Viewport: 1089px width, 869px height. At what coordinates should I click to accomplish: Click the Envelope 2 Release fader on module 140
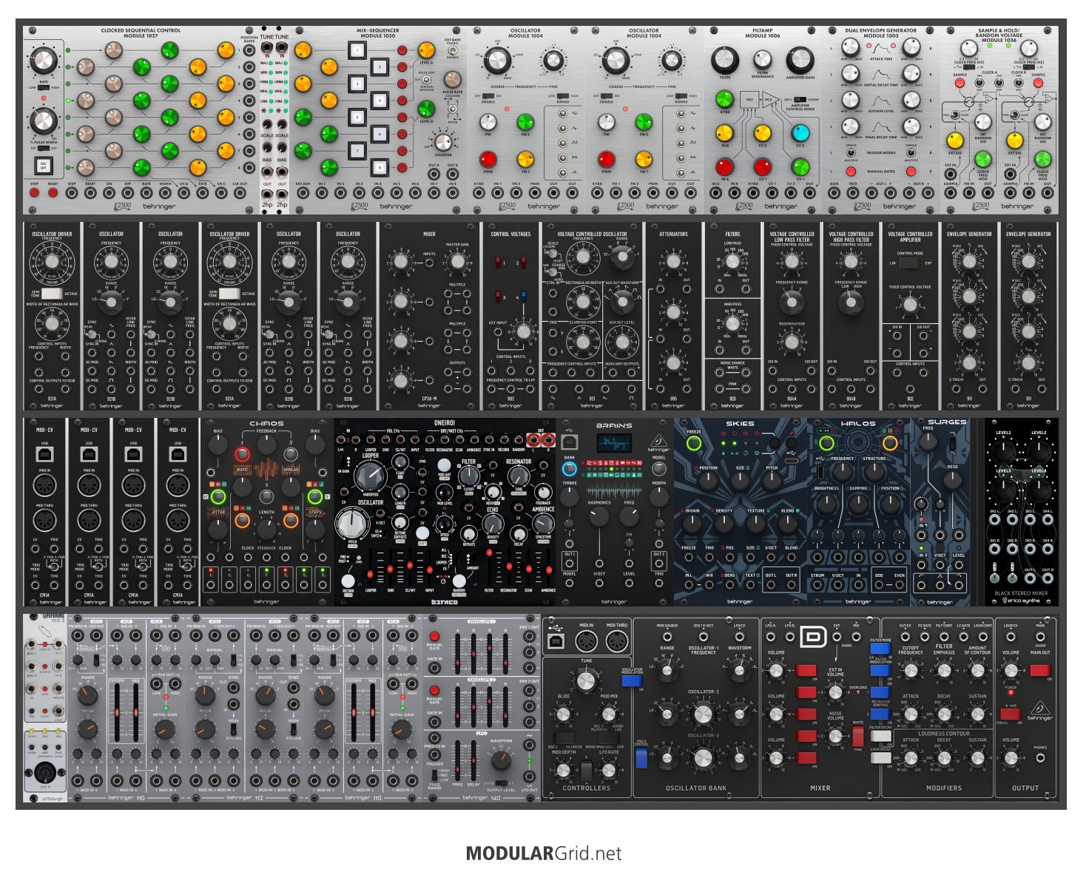pyautogui.click(x=504, y=707)
